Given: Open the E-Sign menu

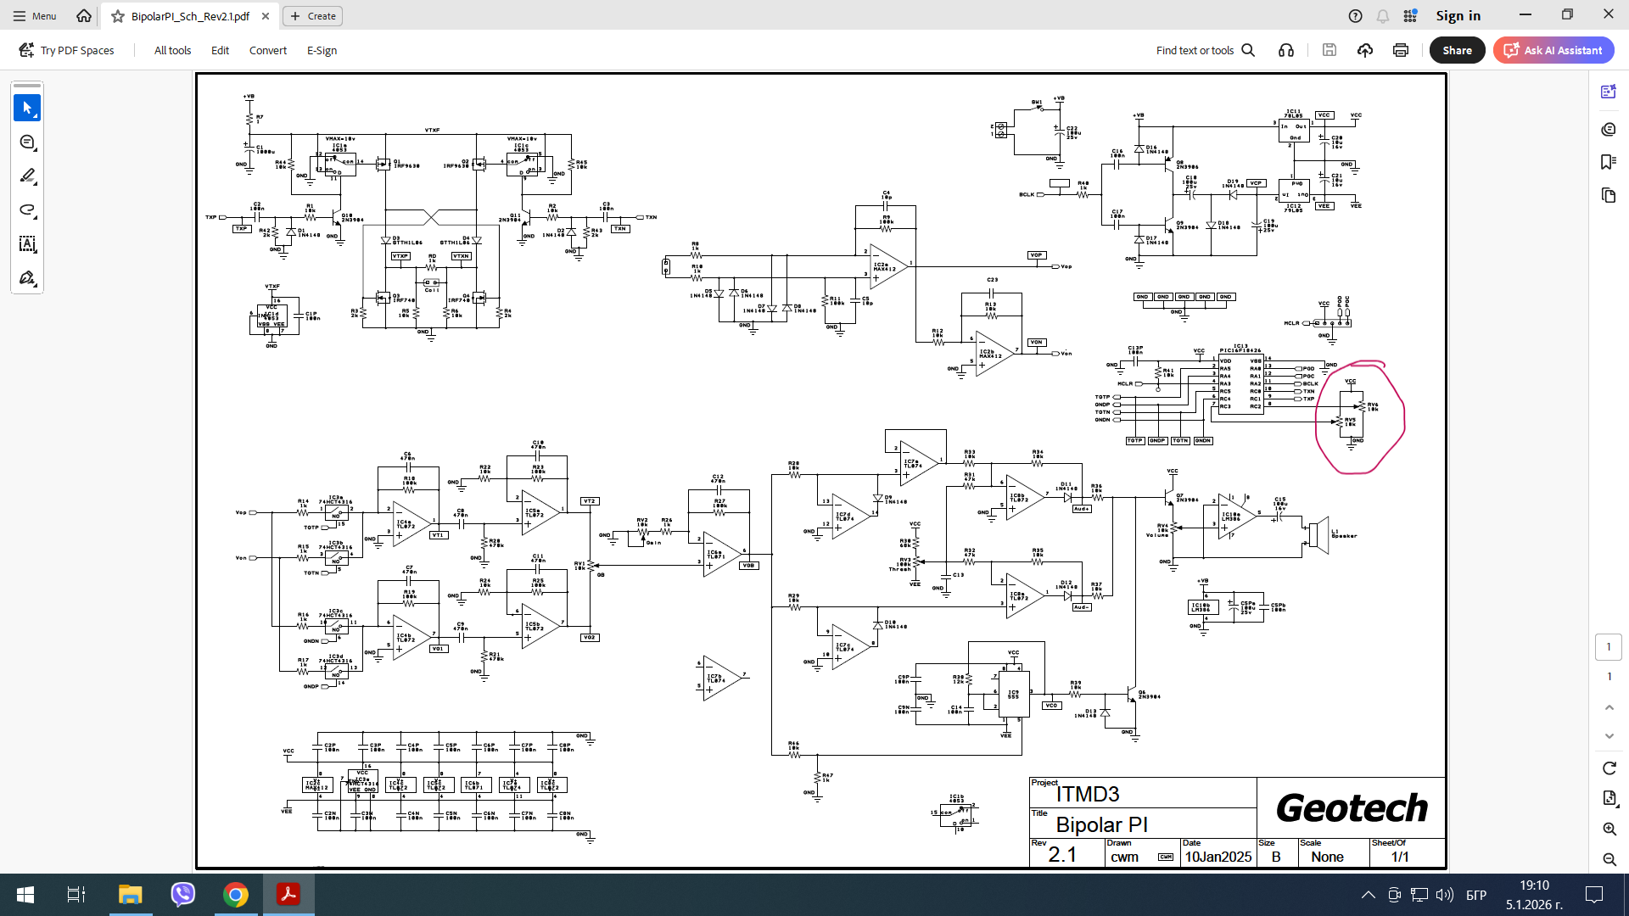Looking at the screenshot, I should tap(322, 50).
